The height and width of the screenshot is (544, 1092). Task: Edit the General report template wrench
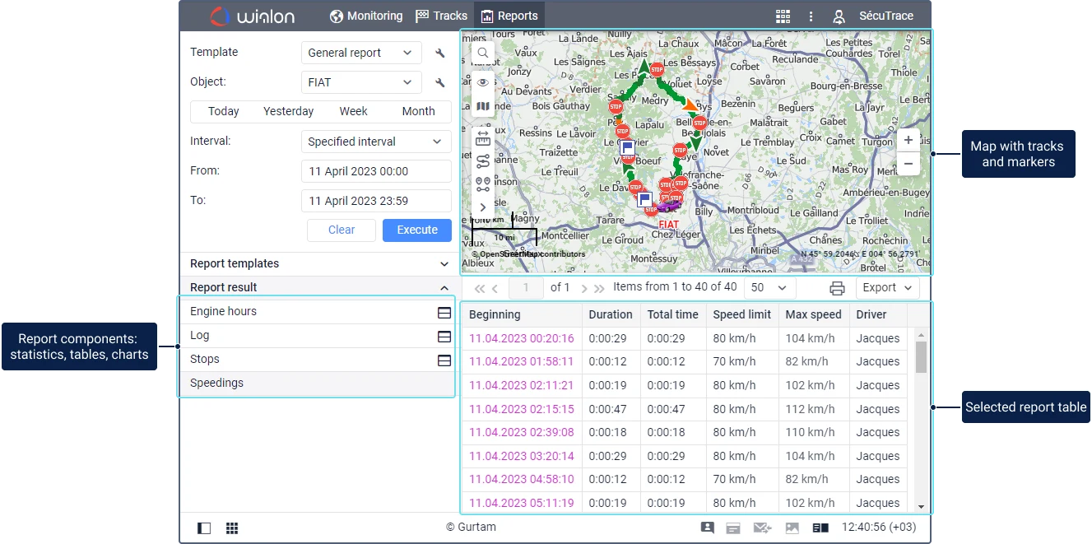(440, 53)
